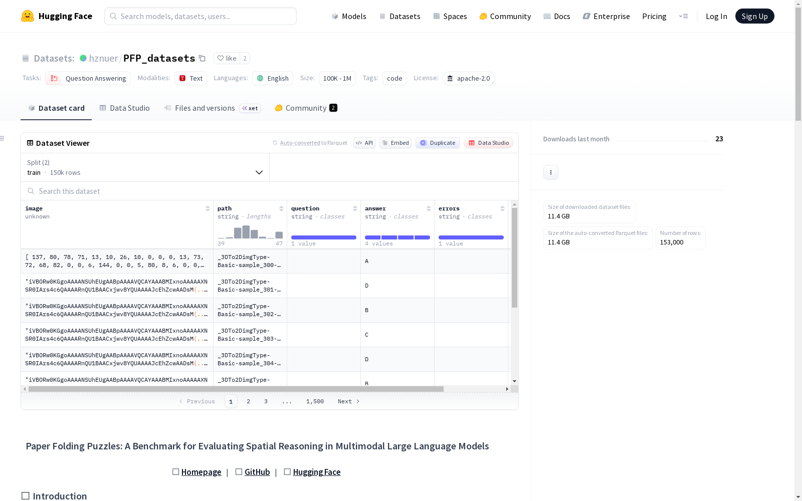Open Datasets in top navigation
This screenshot has width=802, height=501.
tap(399, 16)
